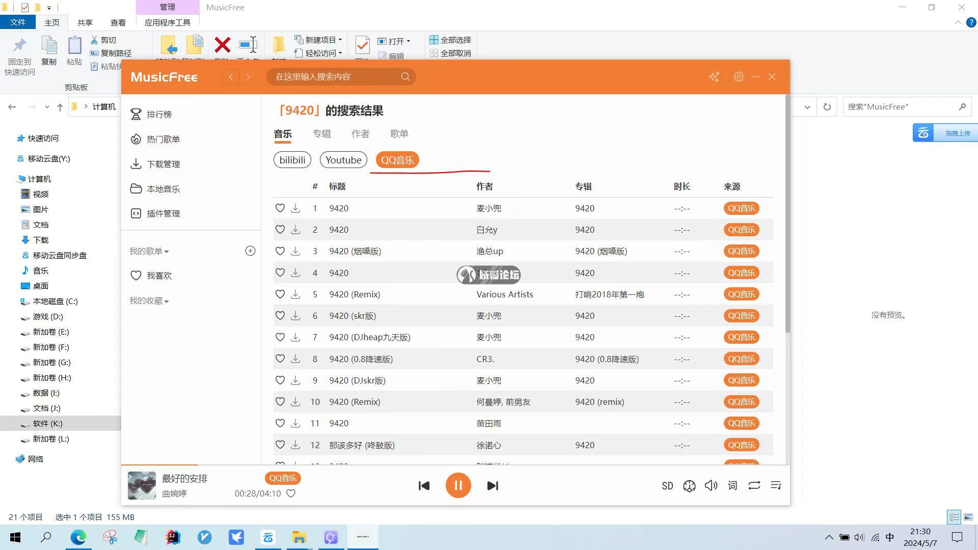Open SD audio quality selector
This screenshot has width=978, height=550.
pos(667,486)
